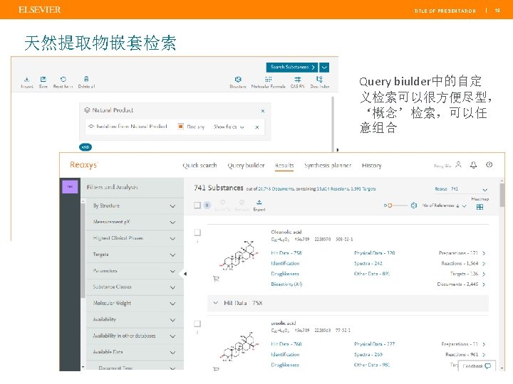The image size is (513, 384).
Task: Click the Oleanolic acid structure thumbnail
Action: click(239, 255)
